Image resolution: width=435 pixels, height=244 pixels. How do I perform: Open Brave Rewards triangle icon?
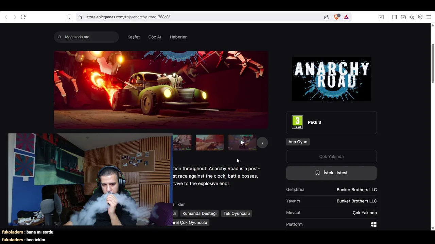pyautogui.click(x=346, y=17)
